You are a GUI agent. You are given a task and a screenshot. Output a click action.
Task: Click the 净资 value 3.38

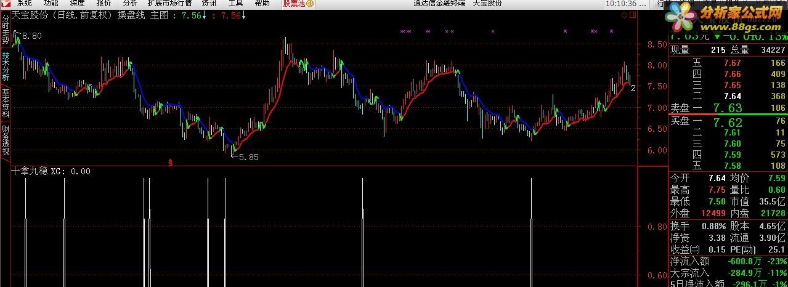[717, 237]
